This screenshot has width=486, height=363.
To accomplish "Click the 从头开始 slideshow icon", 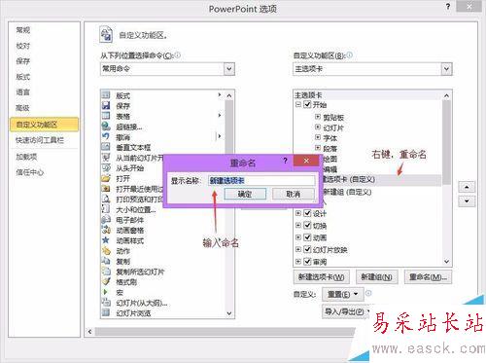I will pyautogui.click(x=106, y=168).
